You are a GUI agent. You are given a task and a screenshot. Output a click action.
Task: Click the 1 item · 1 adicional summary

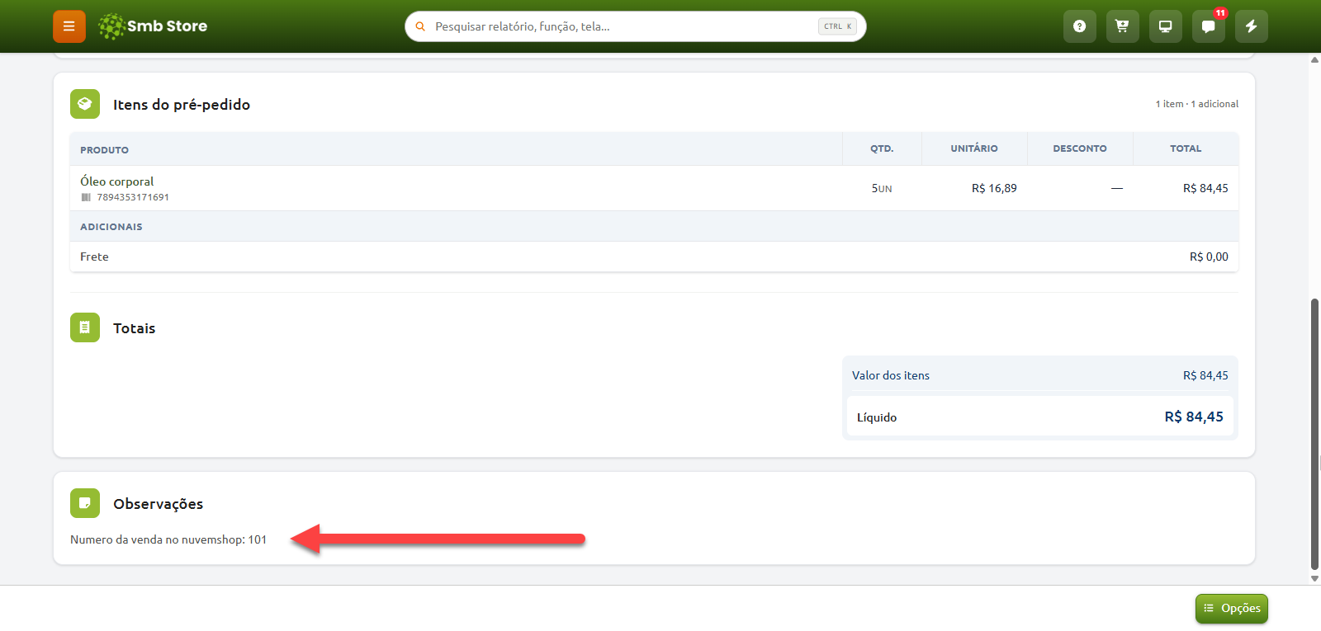pyautogui.click(x=1196, y=104)
